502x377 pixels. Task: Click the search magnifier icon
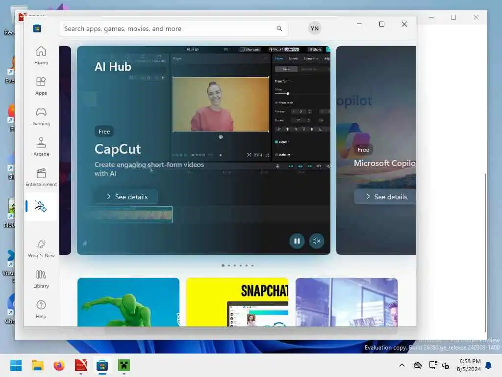[x=279, y=28]
